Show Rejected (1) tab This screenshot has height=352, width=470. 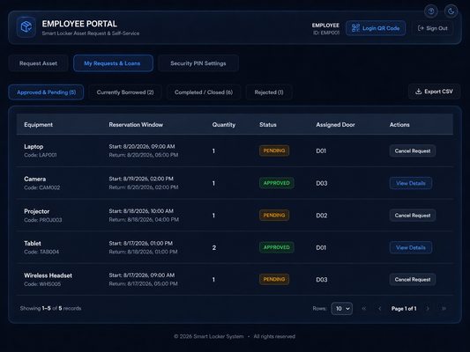tap(269, 92)
